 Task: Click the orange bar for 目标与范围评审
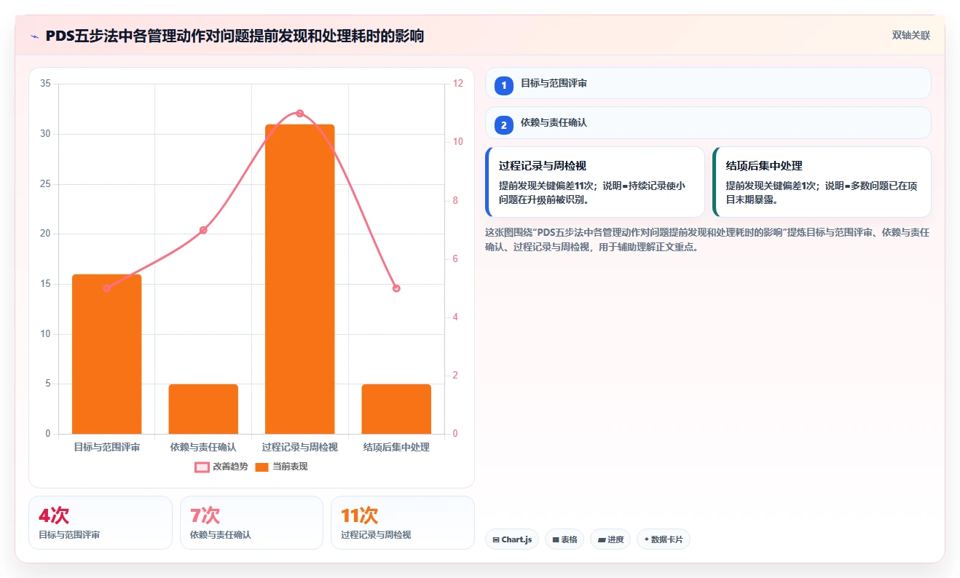106,354
